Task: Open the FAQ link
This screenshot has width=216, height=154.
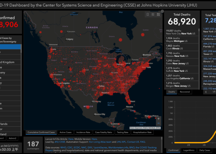Action: [143, 142]
